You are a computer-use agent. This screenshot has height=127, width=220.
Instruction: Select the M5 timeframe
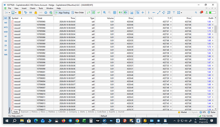[x=6, y=23]
